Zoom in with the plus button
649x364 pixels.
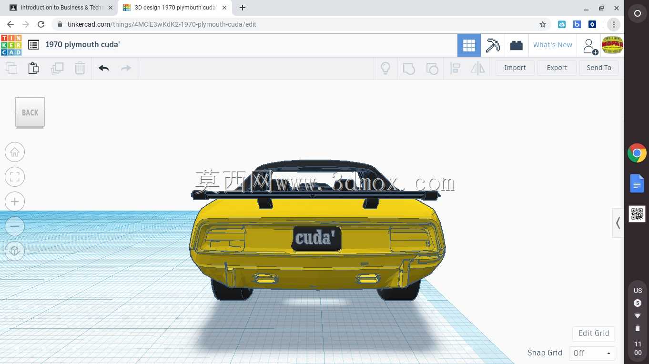[x=15, y=202]
